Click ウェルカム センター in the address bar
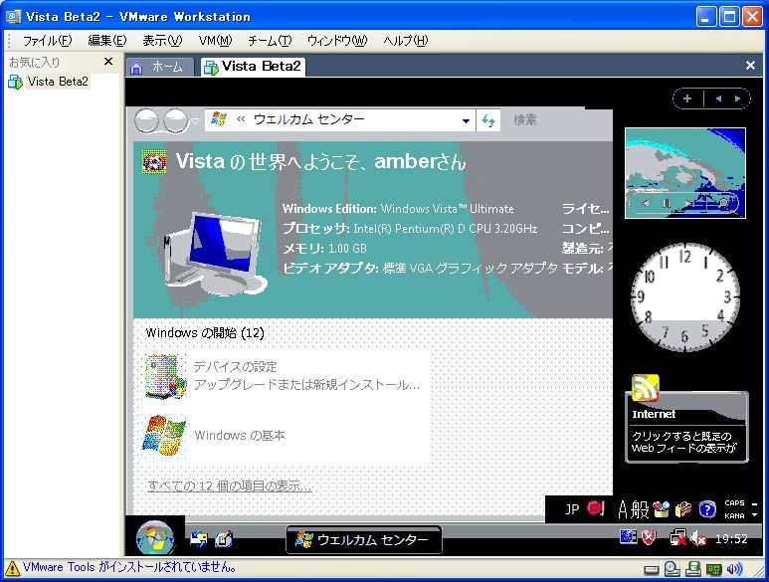769x582 pixels. [x=308, y=119]
